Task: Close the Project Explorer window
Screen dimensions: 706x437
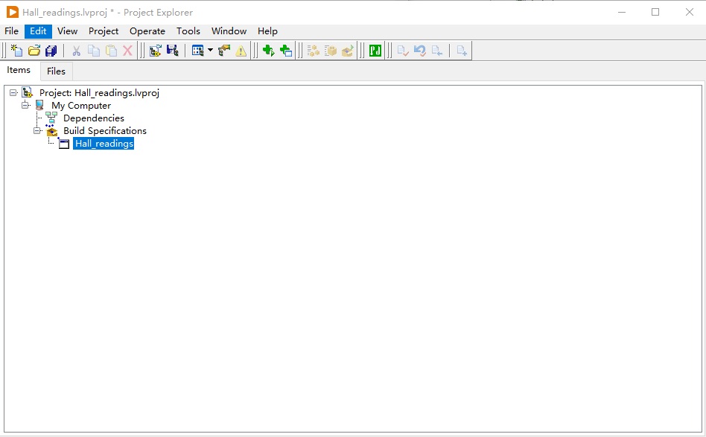Action: coord(690,12)
